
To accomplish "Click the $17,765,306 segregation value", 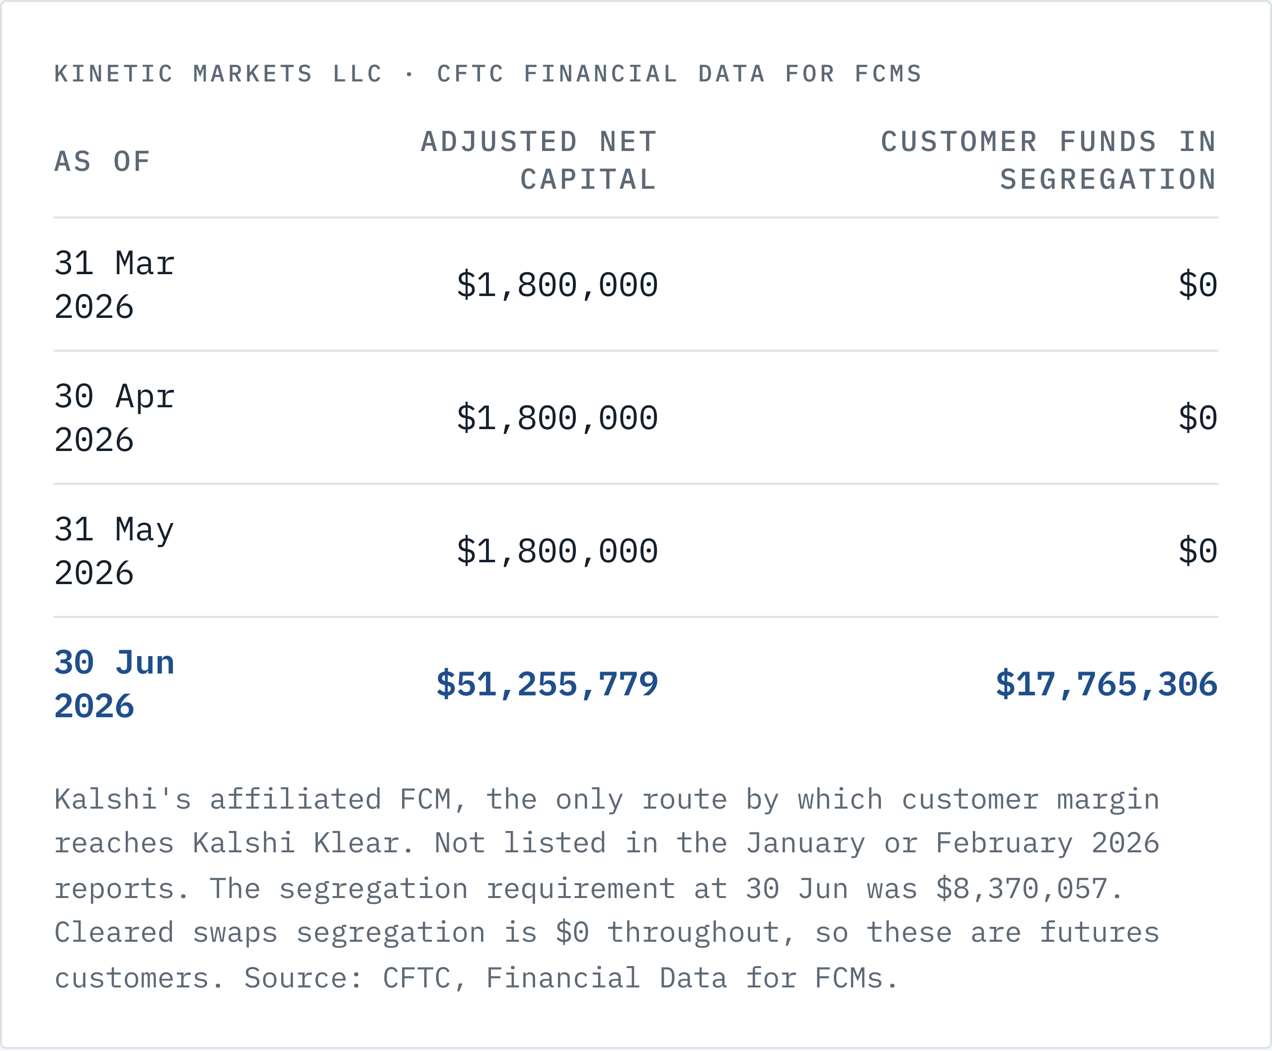I will coord(1107,684).
